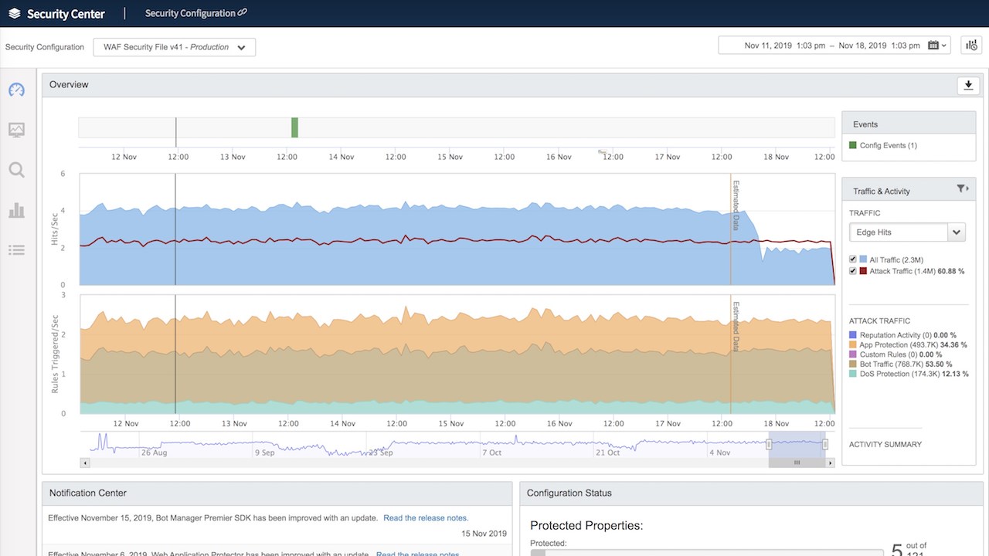Click the DoS Protection color swatch
This screenshot has width=989, height=556.
point(853,373)
